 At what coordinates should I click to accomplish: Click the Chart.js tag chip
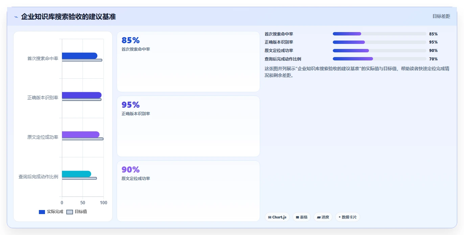pyautogui.click(x=277, y=217)
